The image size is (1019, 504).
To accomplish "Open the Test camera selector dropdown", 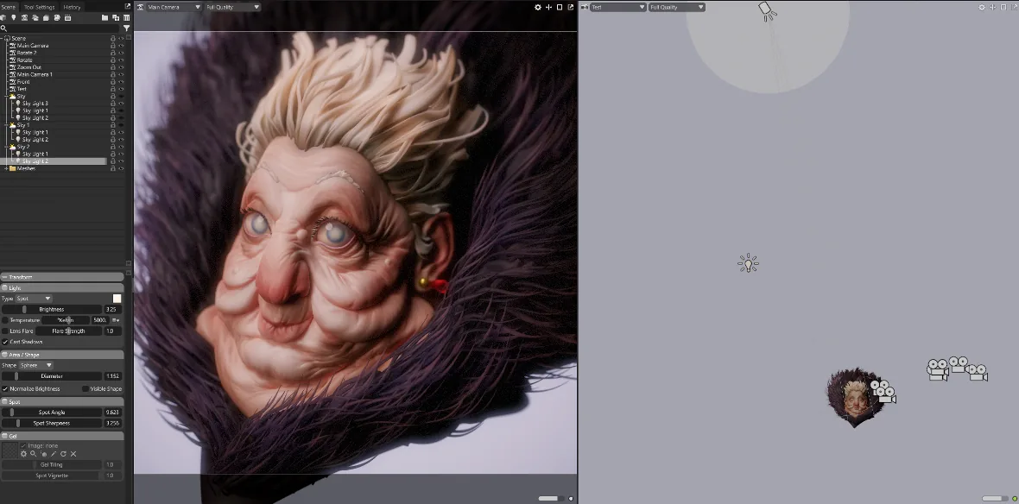I will (x=617, y=7).
